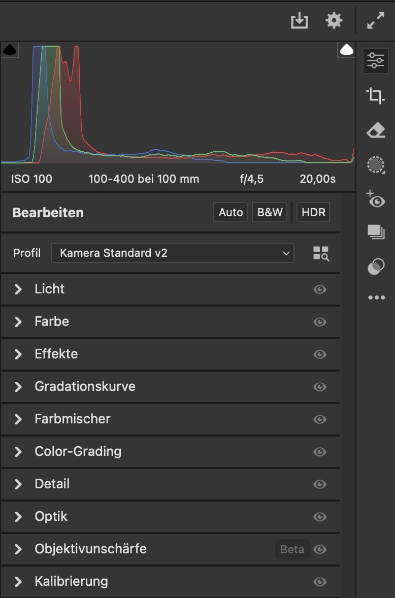Switch to B&W mode

coord(270,213)
